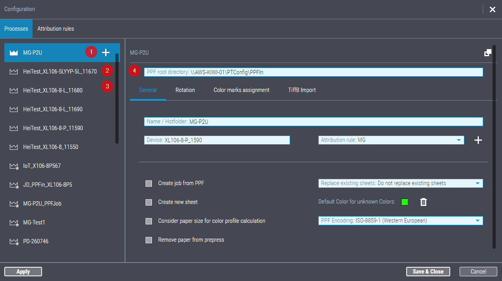Click the plus icon to add a new process
The image size is (502, 281).
pos(105,52)
